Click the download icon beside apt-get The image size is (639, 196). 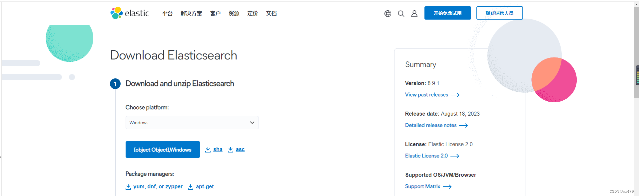(x=190, y=187)
